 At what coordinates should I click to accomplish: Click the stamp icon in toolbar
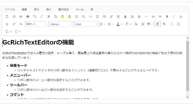click(125, 17)
